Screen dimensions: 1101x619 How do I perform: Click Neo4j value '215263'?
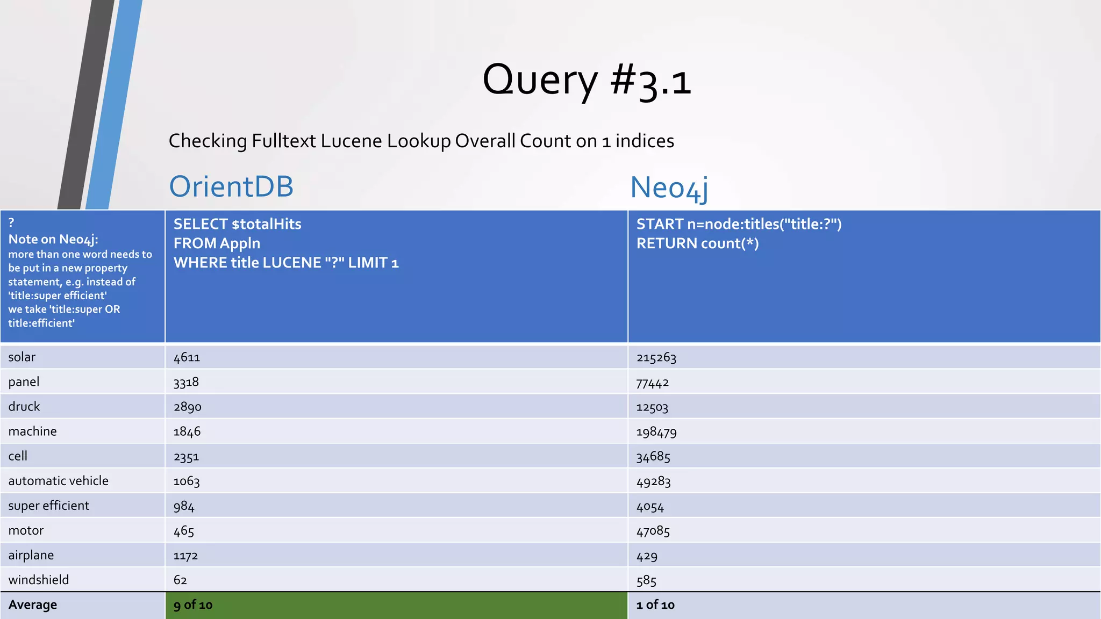tap(656, 357)
